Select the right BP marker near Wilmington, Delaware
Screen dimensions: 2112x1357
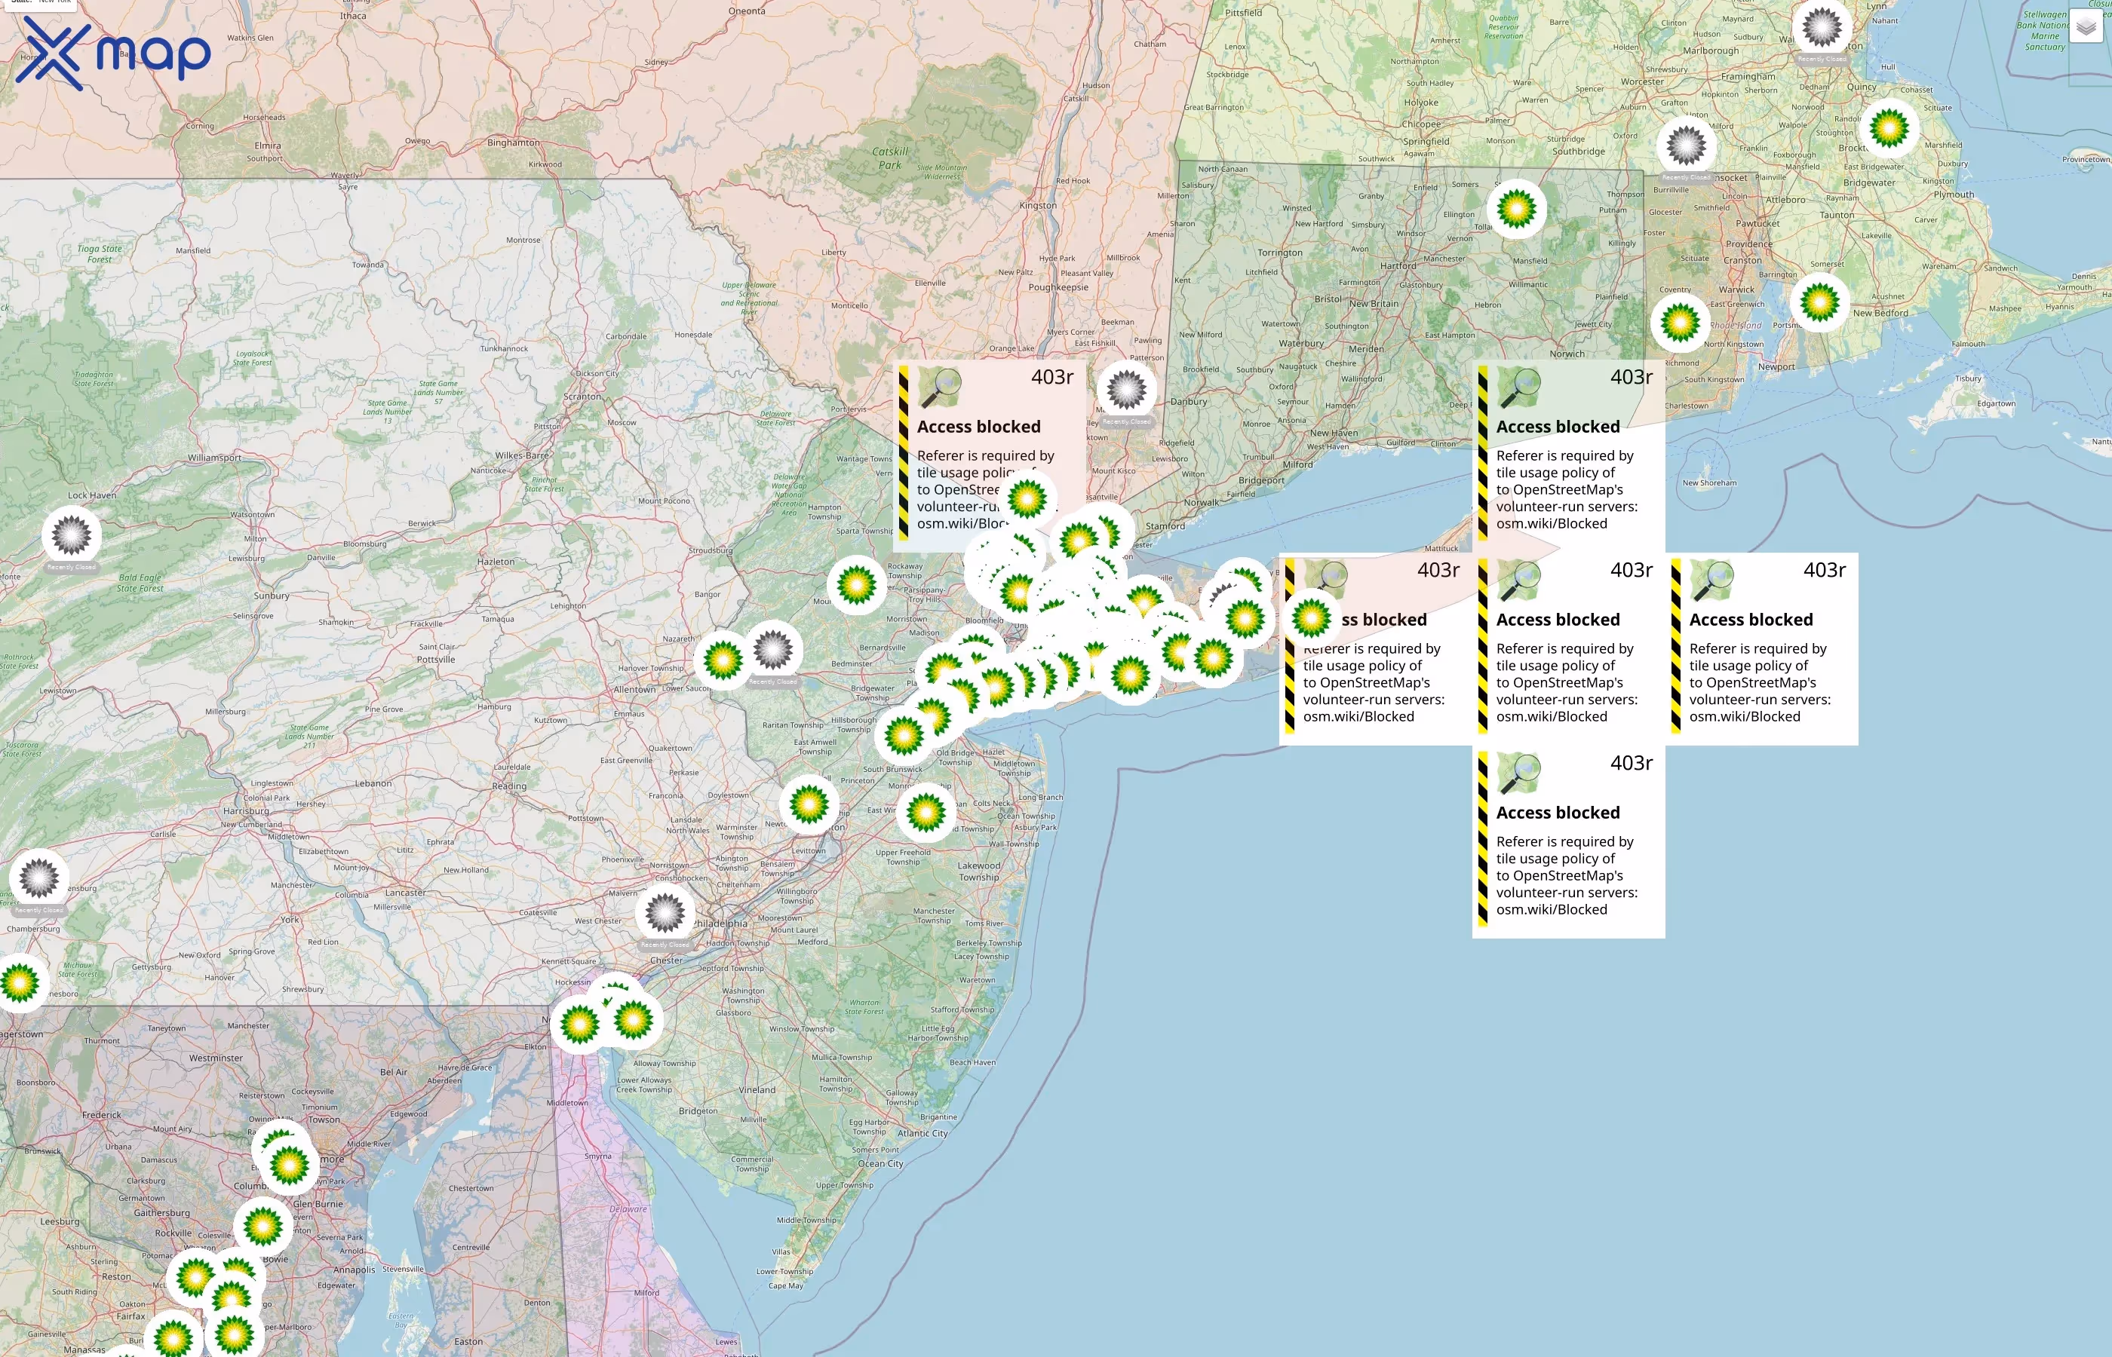tap(633, 1021)
